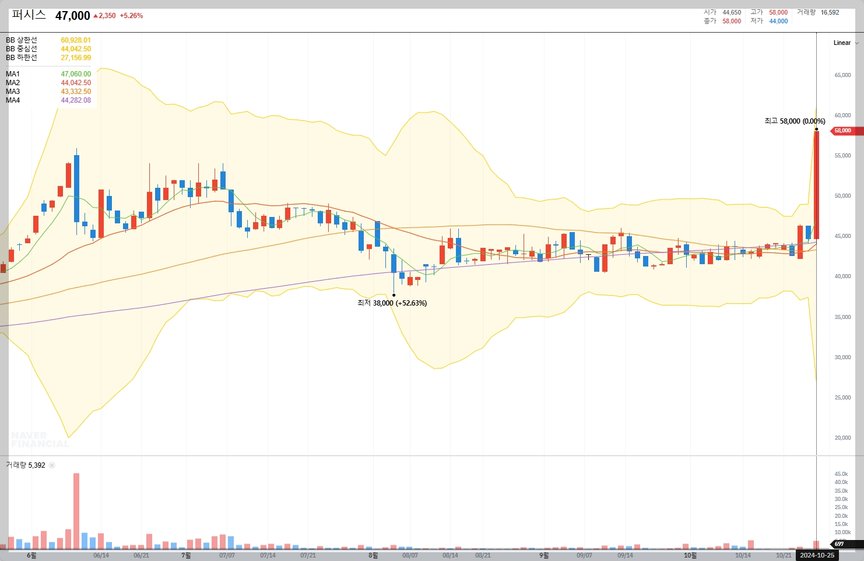The height and width of the screenshot is (561, 864).
Task: Select the MA2 legend label
Action: (x=13, y=83)
